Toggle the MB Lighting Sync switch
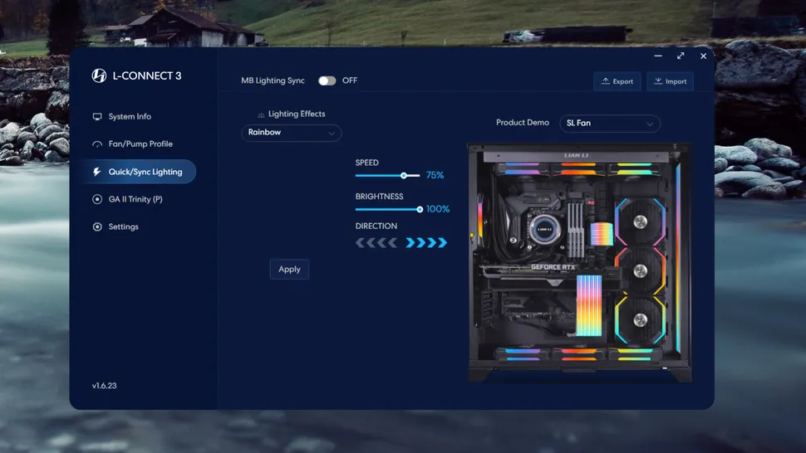Screen dimensions: 806x453 coord(327,80)
